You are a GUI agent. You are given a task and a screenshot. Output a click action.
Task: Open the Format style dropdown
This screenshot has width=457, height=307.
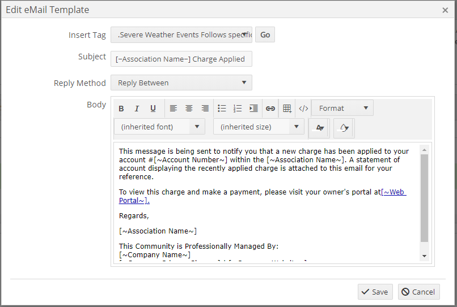click(342, 108)
